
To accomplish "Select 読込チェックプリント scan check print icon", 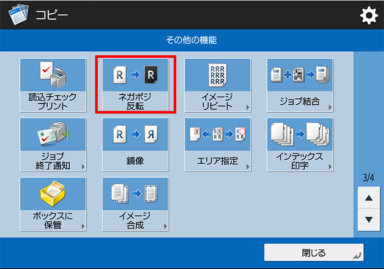I will (x=53, y=75).
